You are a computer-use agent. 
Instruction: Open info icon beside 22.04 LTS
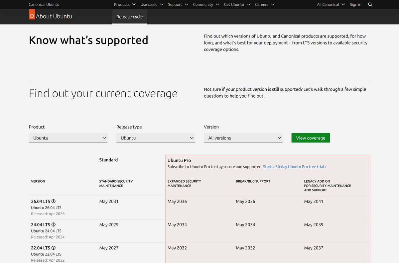pyautogui.click(x=54, y=248)
